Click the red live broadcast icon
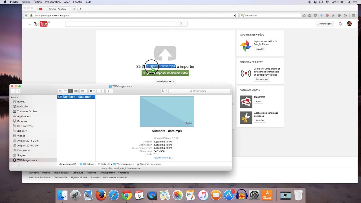This screenshot has width=361, height=203. coord(246,73)
